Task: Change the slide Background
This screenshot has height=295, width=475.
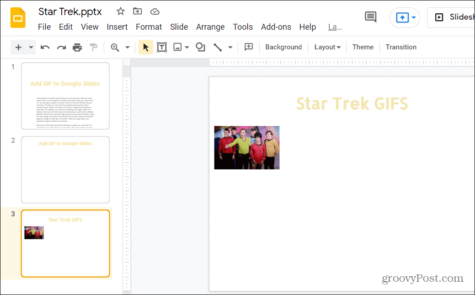Action: pos(283,47)
